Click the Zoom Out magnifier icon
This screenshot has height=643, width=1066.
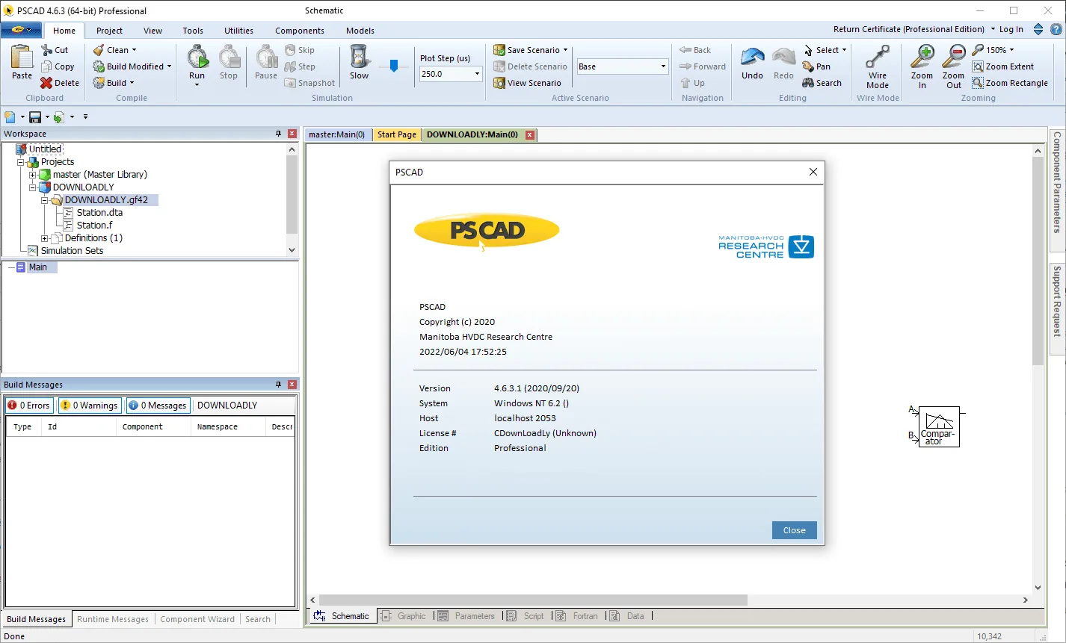tap(954, 57)
